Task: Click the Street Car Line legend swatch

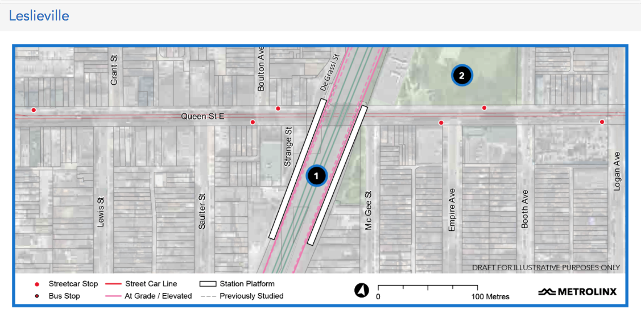Action: click(x=113, y=284)
